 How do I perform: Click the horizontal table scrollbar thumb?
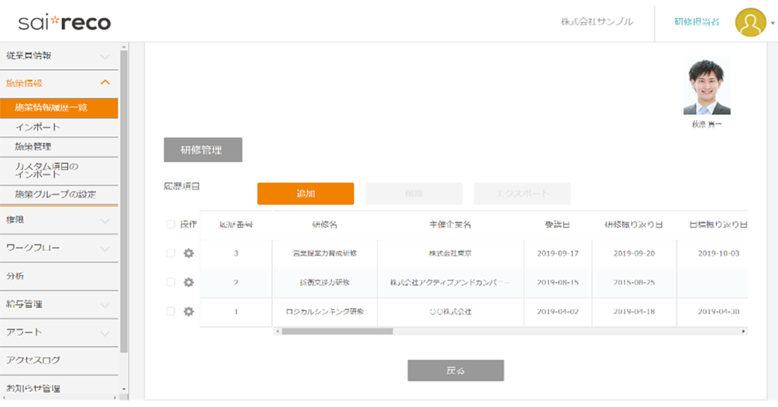337,331
